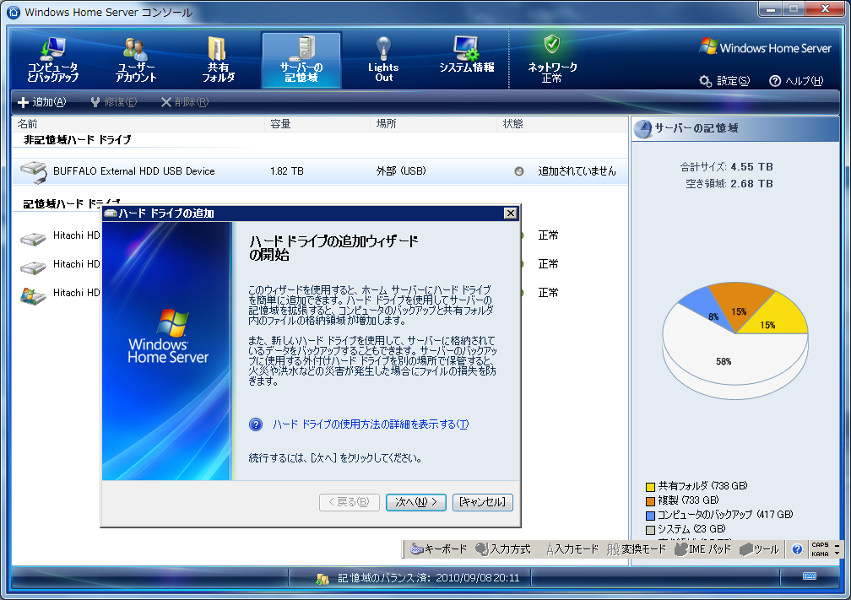This screenshot has width=851, height=600.
Task: Click the コンピュータのバックアップ (417 GB) legend label
Action: tap(725, 514)
